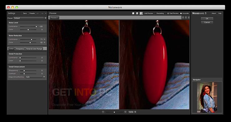231x122 pixels.
Task: Redo the settings change
Action: pyautogui.click(x=42, y=13)
